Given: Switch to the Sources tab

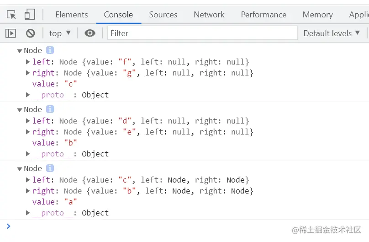Looking at the screenshot, I should pyautogui.click(x=163, y=15).
